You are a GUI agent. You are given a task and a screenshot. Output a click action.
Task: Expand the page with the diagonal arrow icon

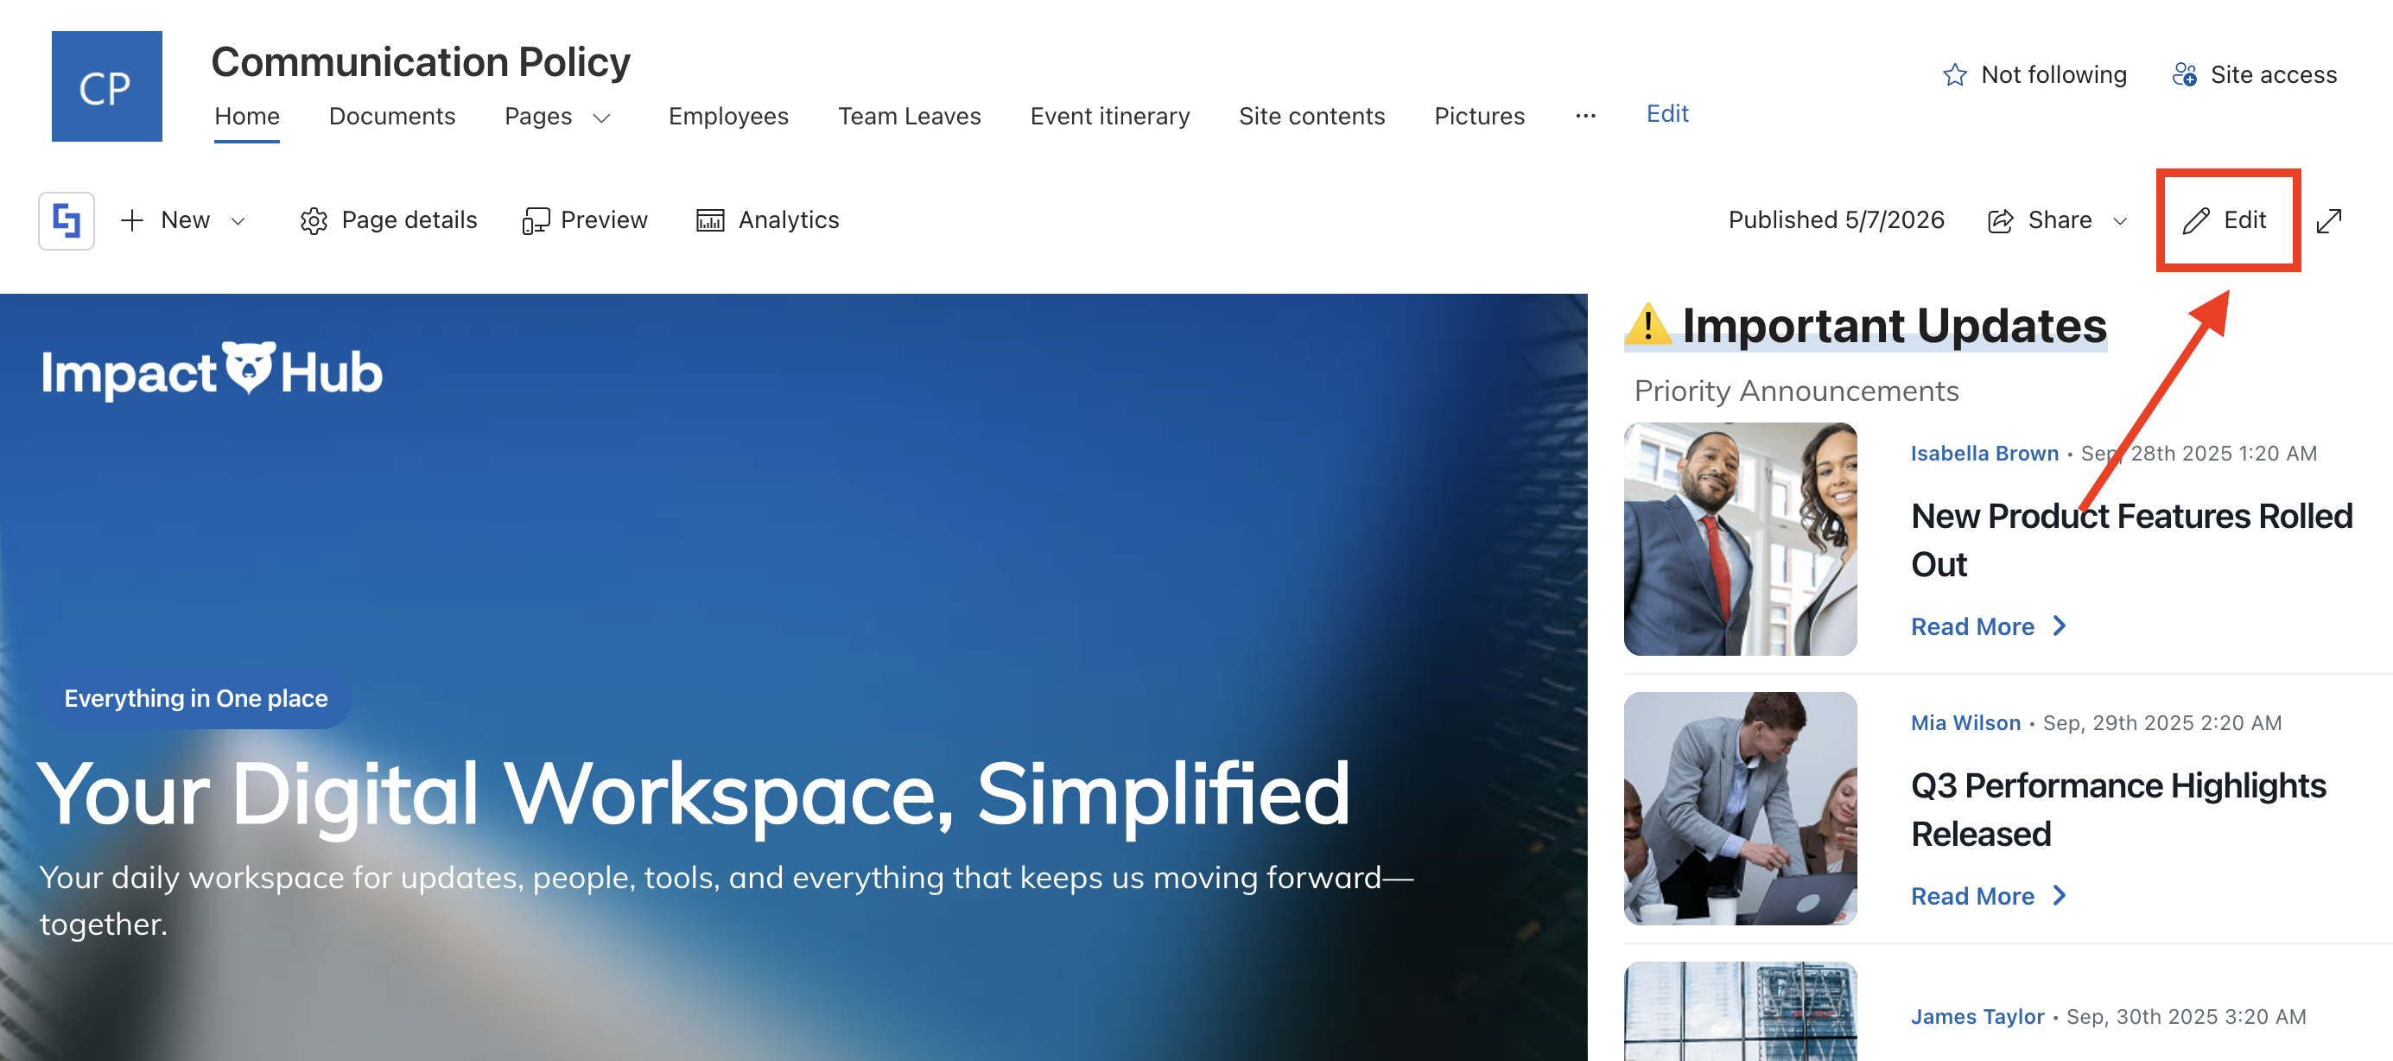tap(2329, 221)
